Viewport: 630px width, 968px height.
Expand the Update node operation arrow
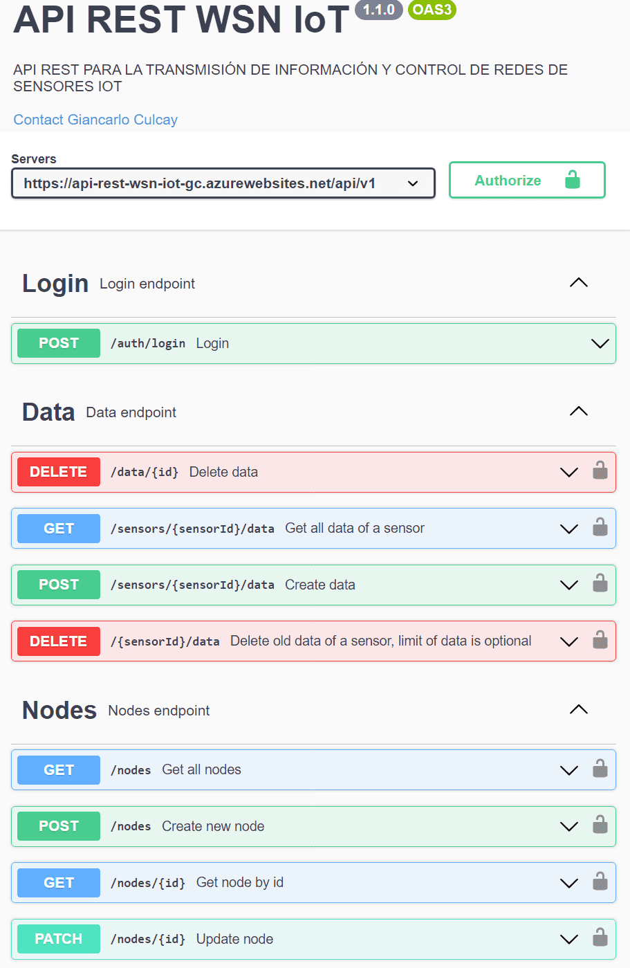pyautogui.click(x=569, y=940)
